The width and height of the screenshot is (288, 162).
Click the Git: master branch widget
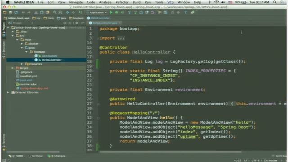(x=270, y=161)
